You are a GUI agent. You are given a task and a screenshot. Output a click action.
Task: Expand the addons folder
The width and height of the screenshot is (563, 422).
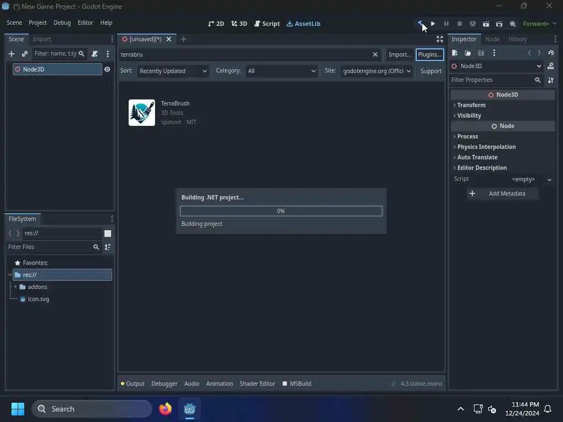[15, 287]
